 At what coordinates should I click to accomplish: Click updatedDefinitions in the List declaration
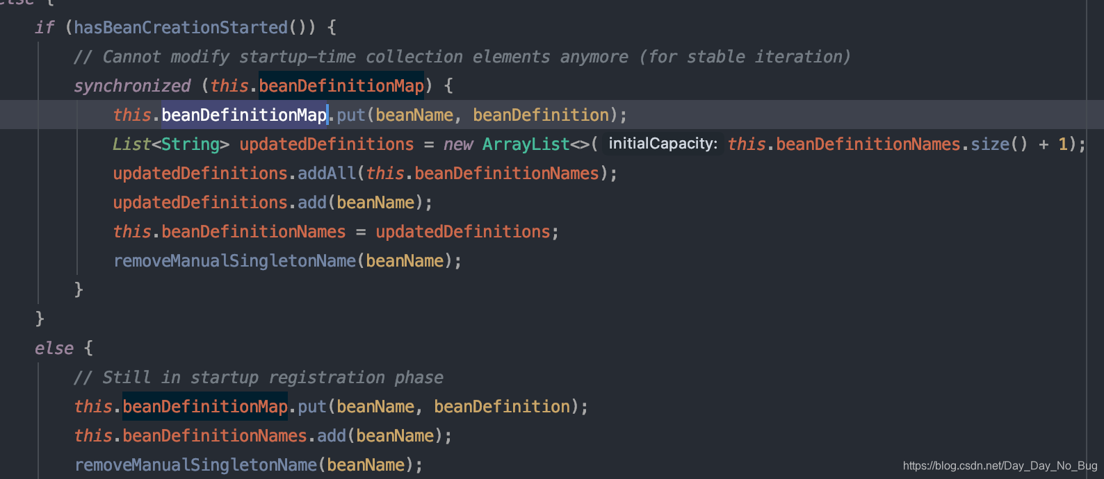point(327,144)
